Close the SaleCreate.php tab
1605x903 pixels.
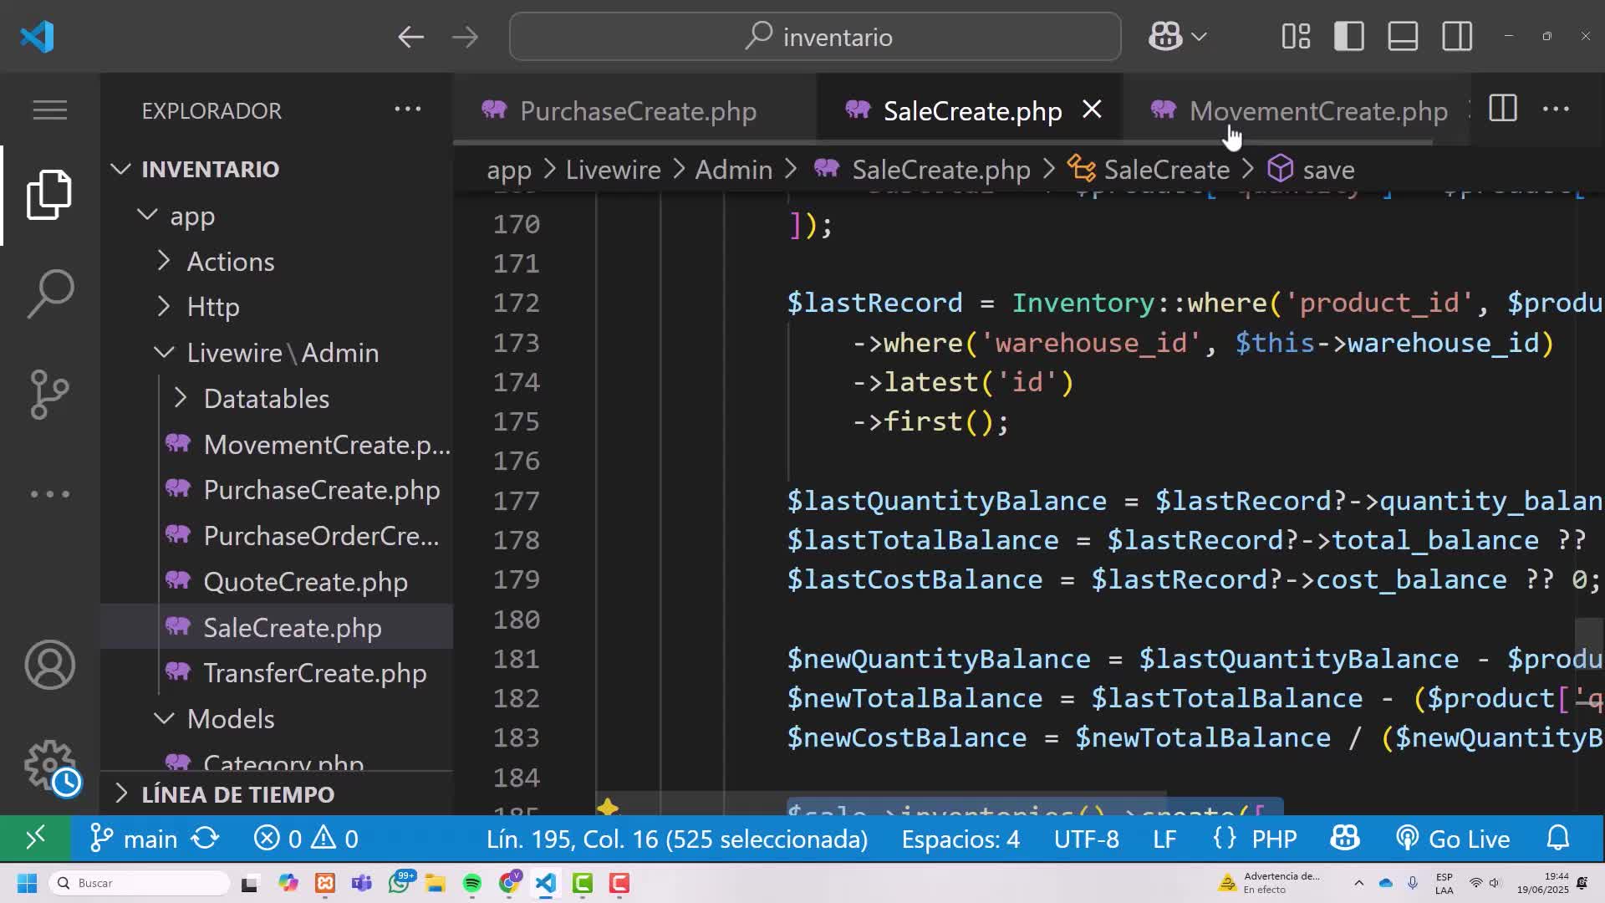click(1092, 109)
